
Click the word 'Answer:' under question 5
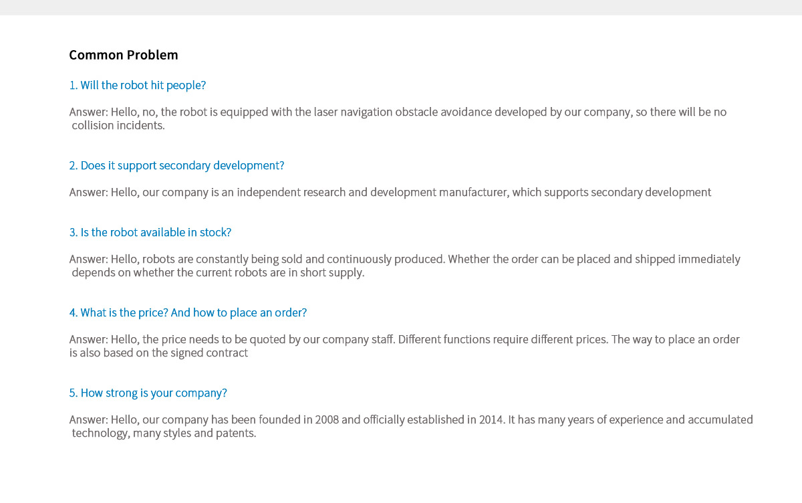[88, 420]
